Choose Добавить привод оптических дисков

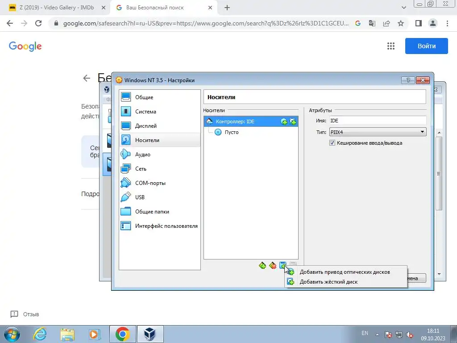click(x=346, y=272)
